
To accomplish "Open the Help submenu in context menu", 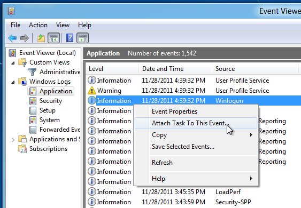I will pos(196,179).
